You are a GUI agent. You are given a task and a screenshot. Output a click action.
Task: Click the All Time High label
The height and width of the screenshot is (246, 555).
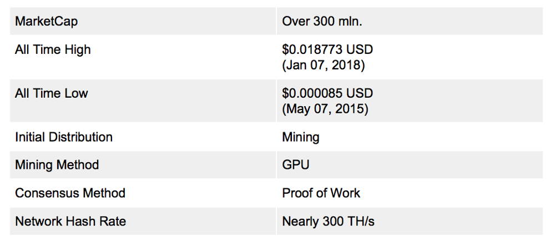point(53,50)
